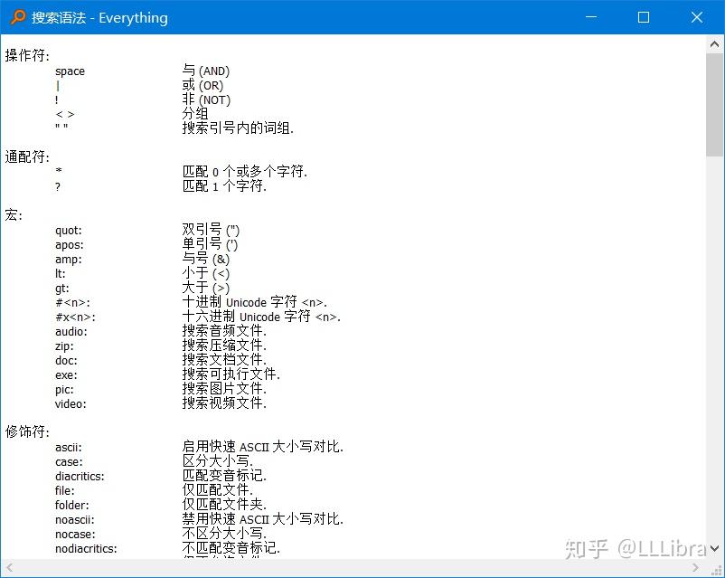Click the 'zip:' macro entry
Screen dimensions: 725x578
pyautogui.click(x=64, y=346)
